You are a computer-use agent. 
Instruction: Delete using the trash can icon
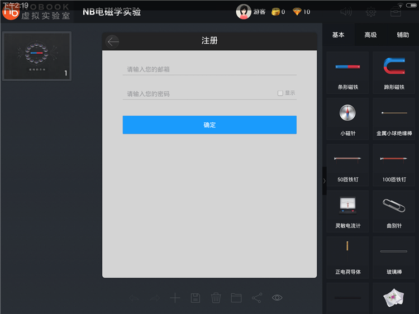click(216, 298)
